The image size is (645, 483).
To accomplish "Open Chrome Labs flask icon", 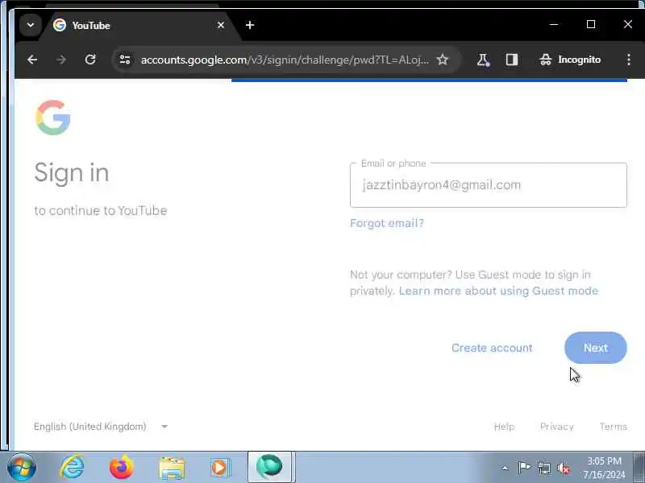I will pyautogui.click(x=483, y=60).
